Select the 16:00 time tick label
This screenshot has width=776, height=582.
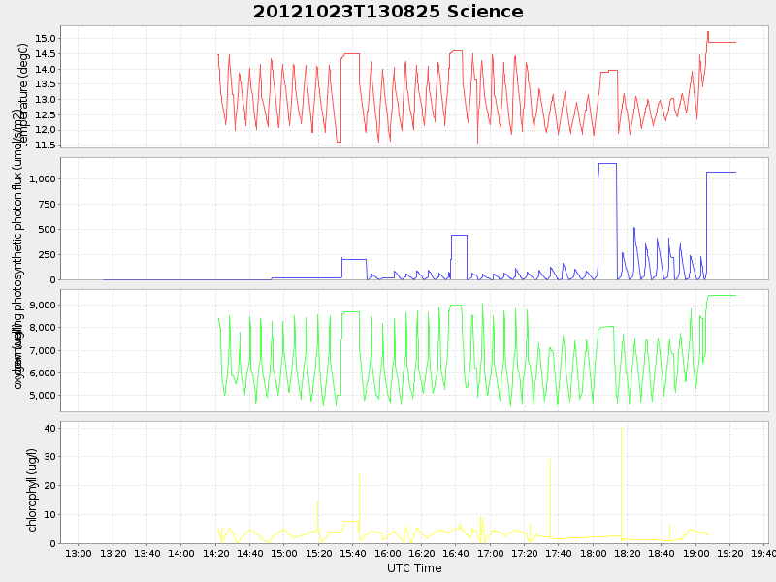click(387, 553)
